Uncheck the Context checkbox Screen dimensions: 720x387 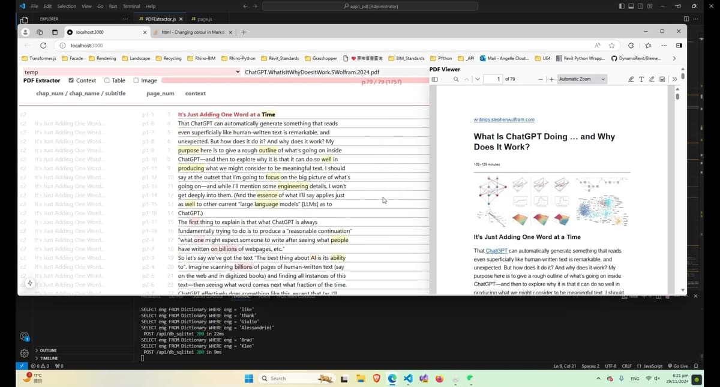coord(71,80)
